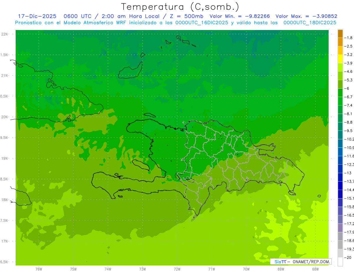Pick the purple swatch between -17.2 and -17.9
The image size is (354, 273).
coord(340,228)
